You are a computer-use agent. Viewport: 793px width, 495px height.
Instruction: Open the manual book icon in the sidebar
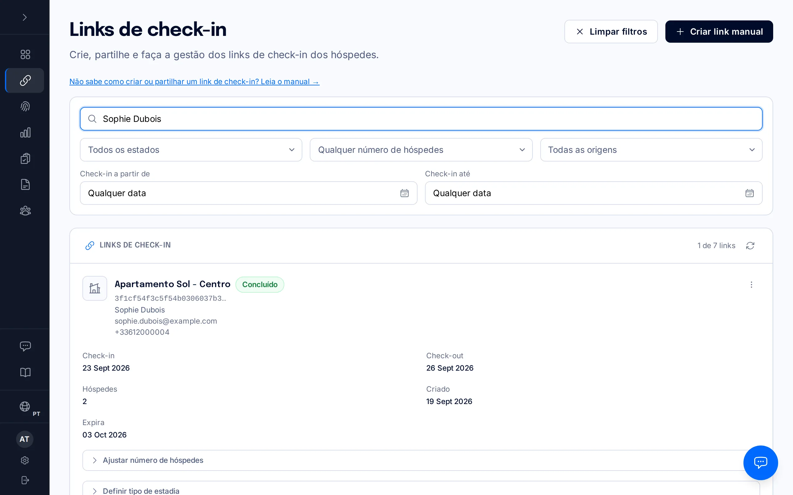[x=25, y=372]
